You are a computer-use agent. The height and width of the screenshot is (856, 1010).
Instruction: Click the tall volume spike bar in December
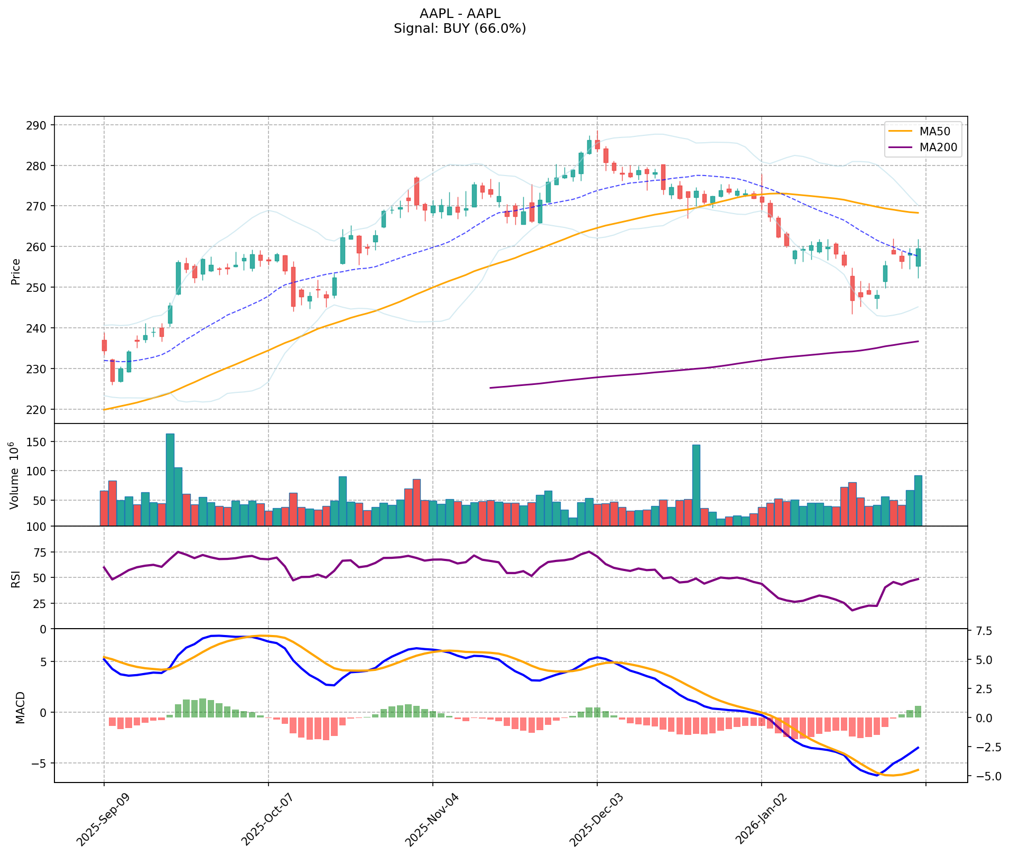pos(696,485)
